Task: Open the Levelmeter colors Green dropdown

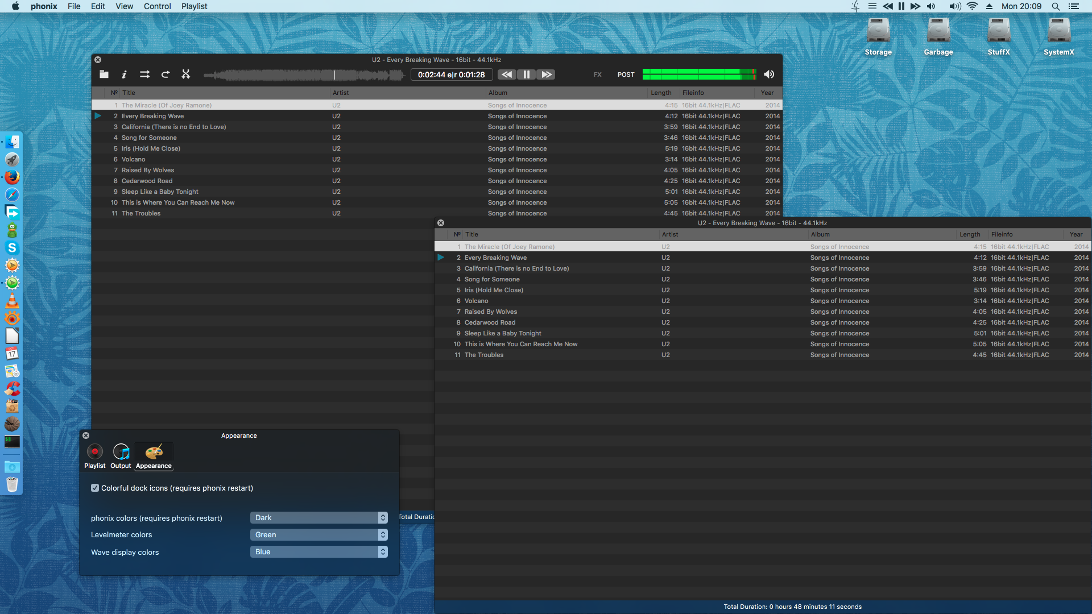Action: tap(319, 534)
